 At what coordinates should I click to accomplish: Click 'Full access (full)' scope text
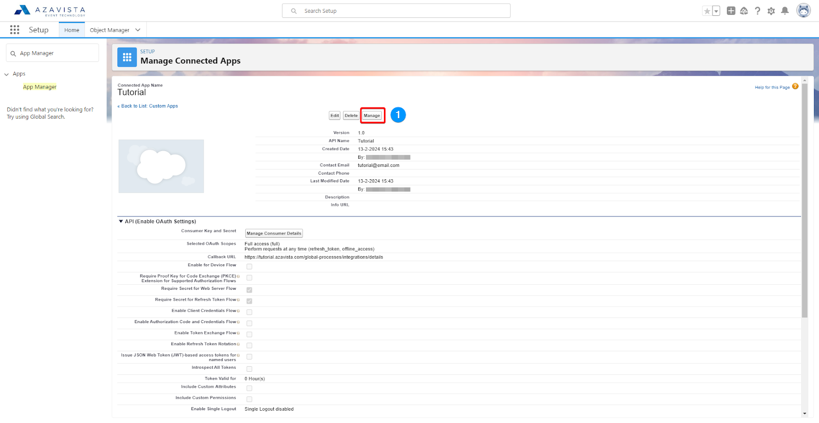click(262, 244)
